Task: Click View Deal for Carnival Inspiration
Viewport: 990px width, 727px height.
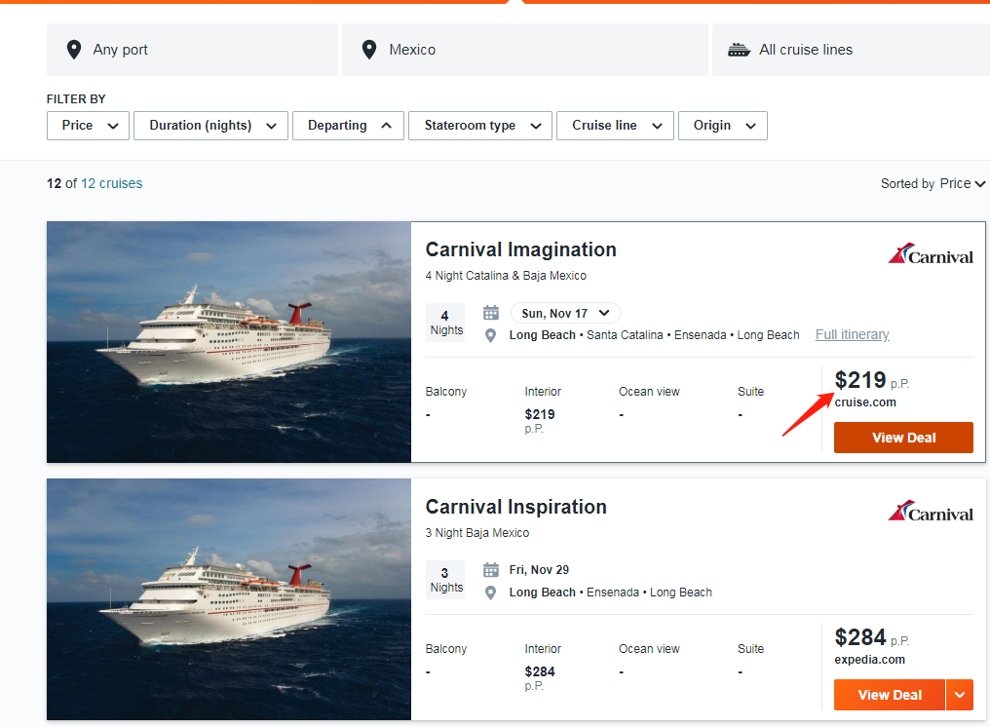Action: 890,695
